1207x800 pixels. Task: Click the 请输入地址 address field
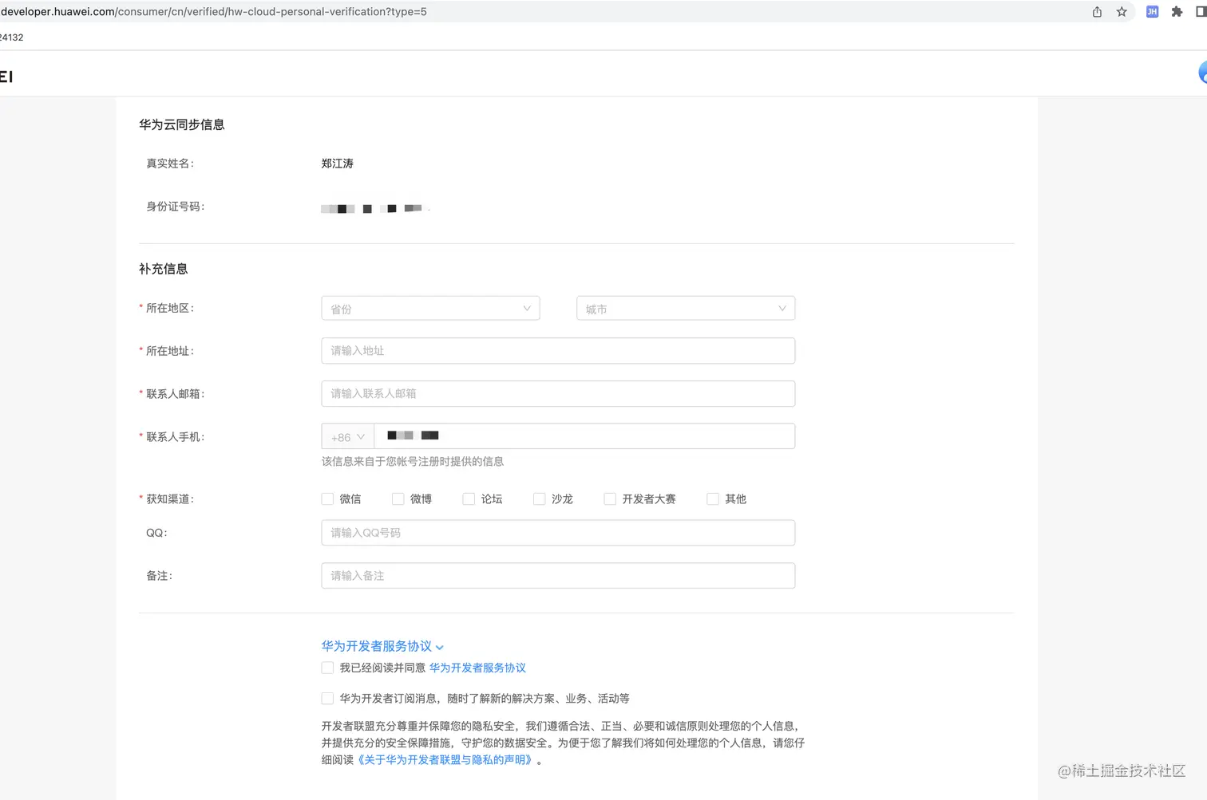[558, 351]
